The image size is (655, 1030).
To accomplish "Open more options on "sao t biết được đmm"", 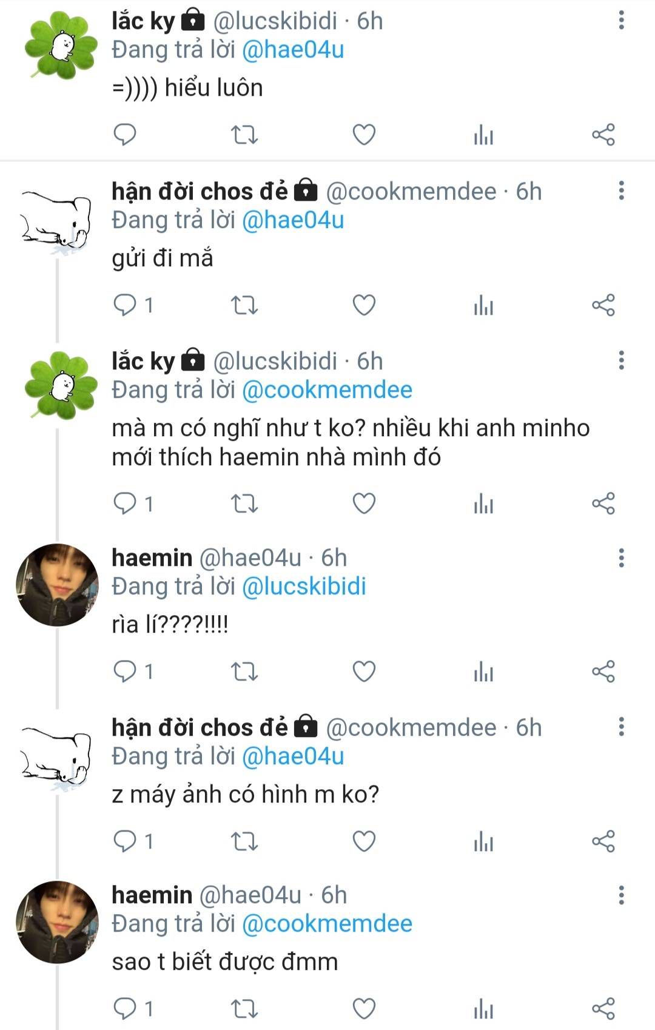I will tap(621, 895).
